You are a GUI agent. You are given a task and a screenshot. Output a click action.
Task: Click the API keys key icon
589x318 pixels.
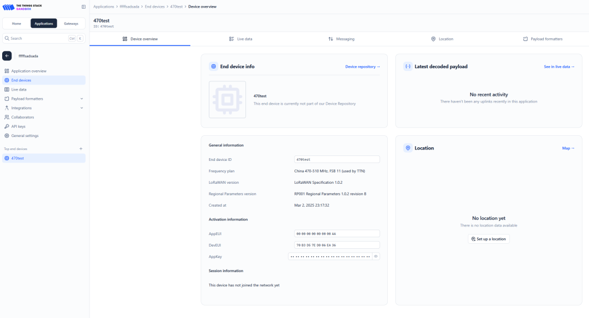click(7, 127)
